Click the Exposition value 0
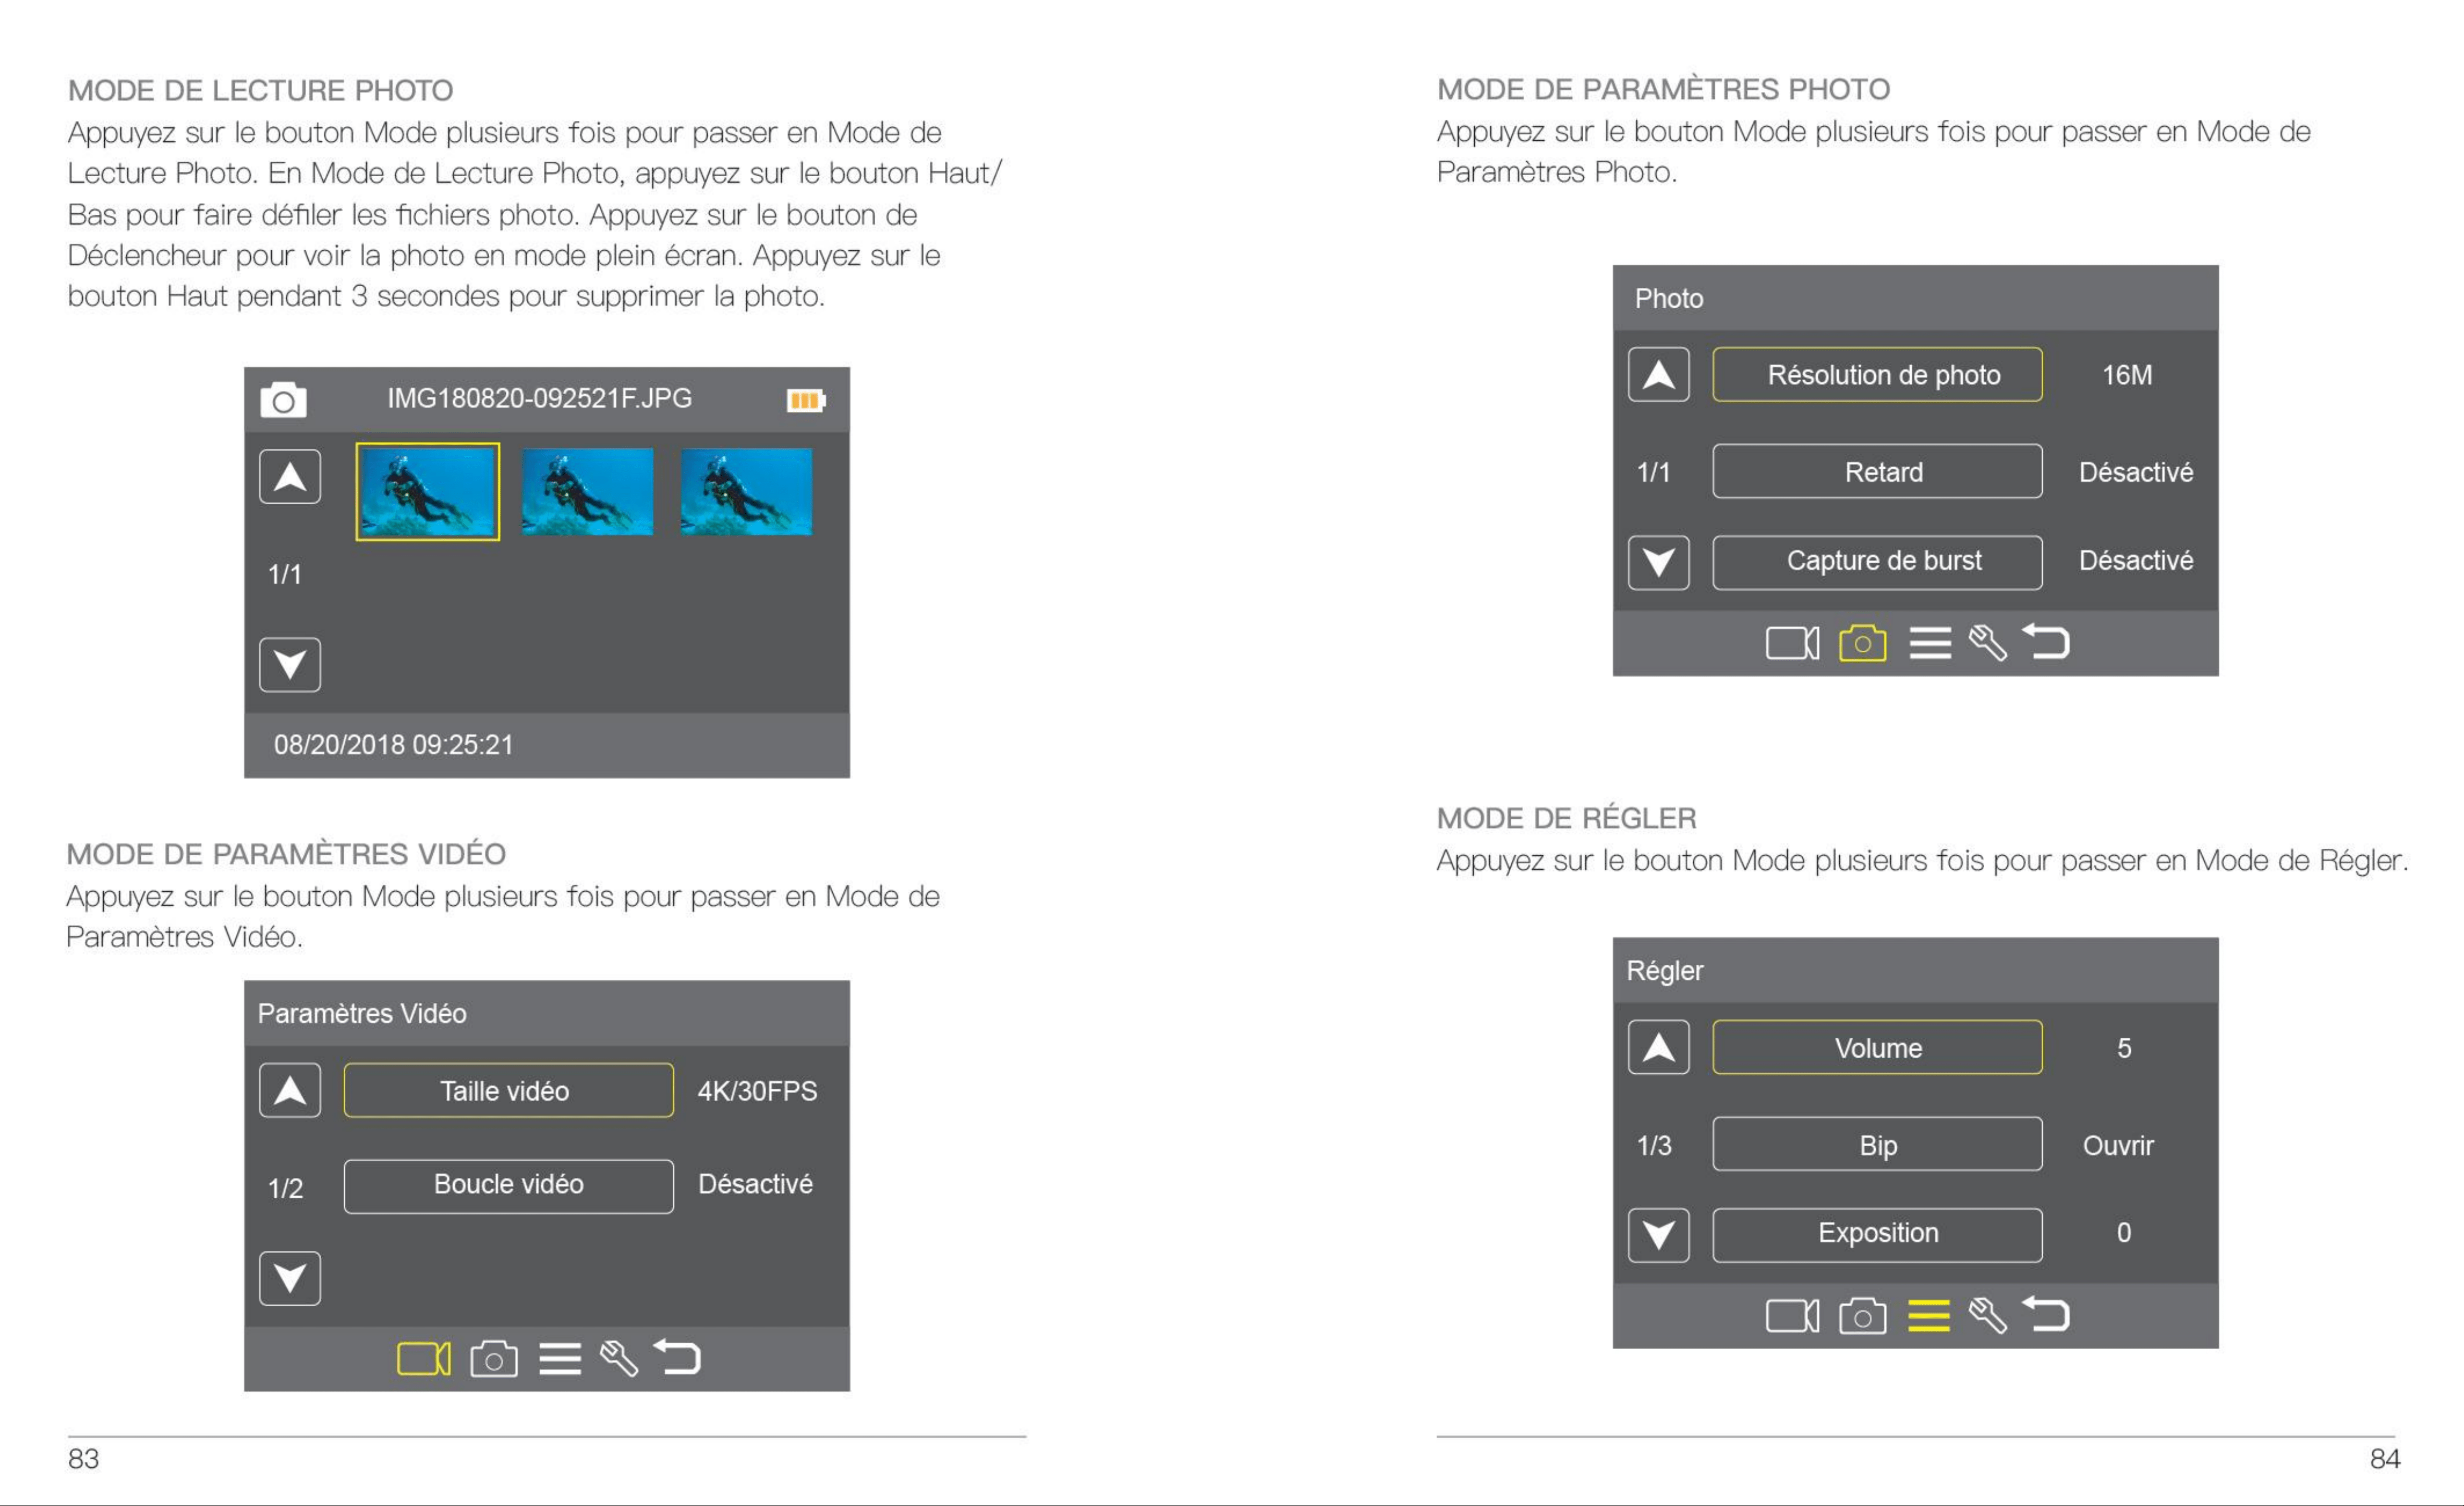Image resolution: width=2464 pixels, height=1506 pixels. (2124, 1233)
